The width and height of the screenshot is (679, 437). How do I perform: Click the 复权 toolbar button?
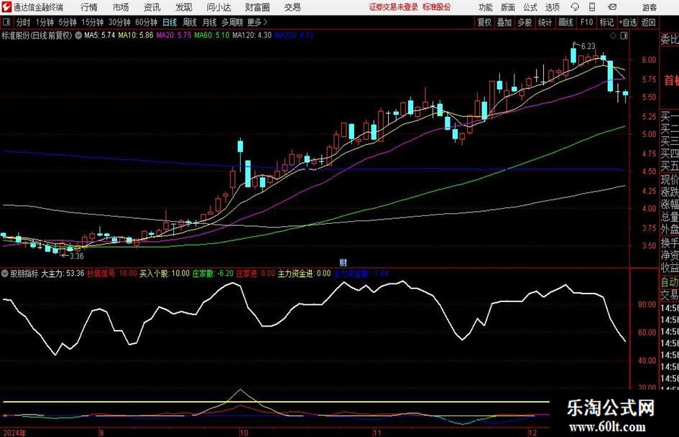(484, 22)
